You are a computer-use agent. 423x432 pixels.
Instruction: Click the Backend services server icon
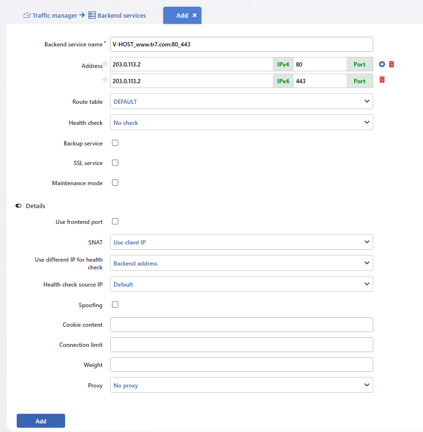coord(92,15)
